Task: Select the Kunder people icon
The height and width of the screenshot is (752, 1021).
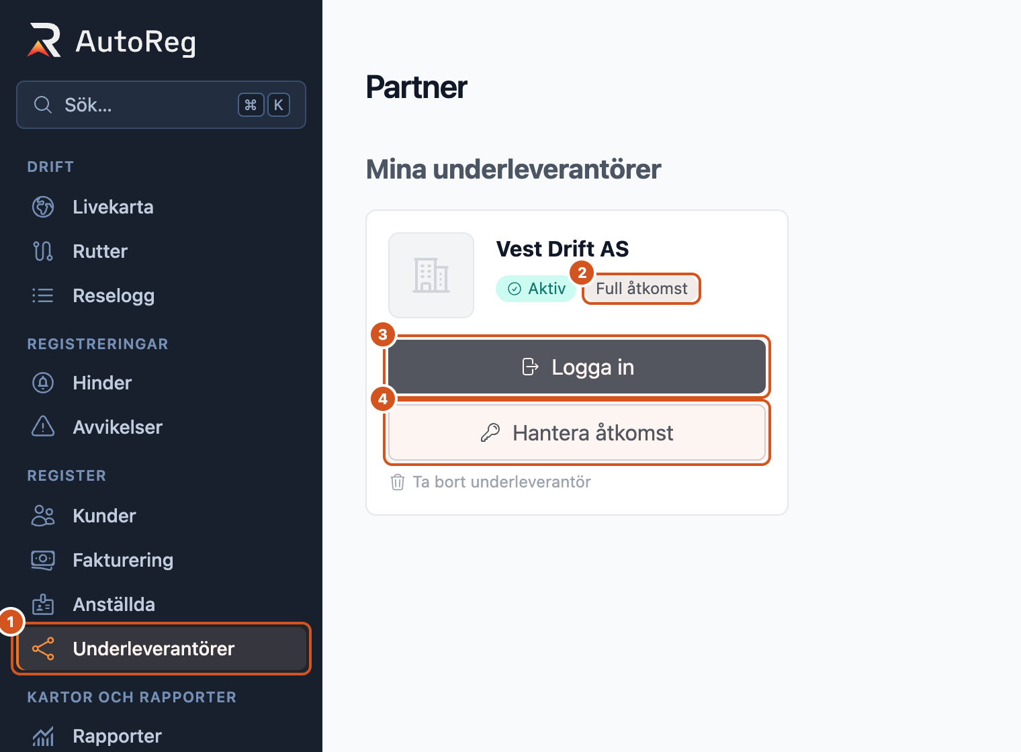Action: tap(43, 516)
